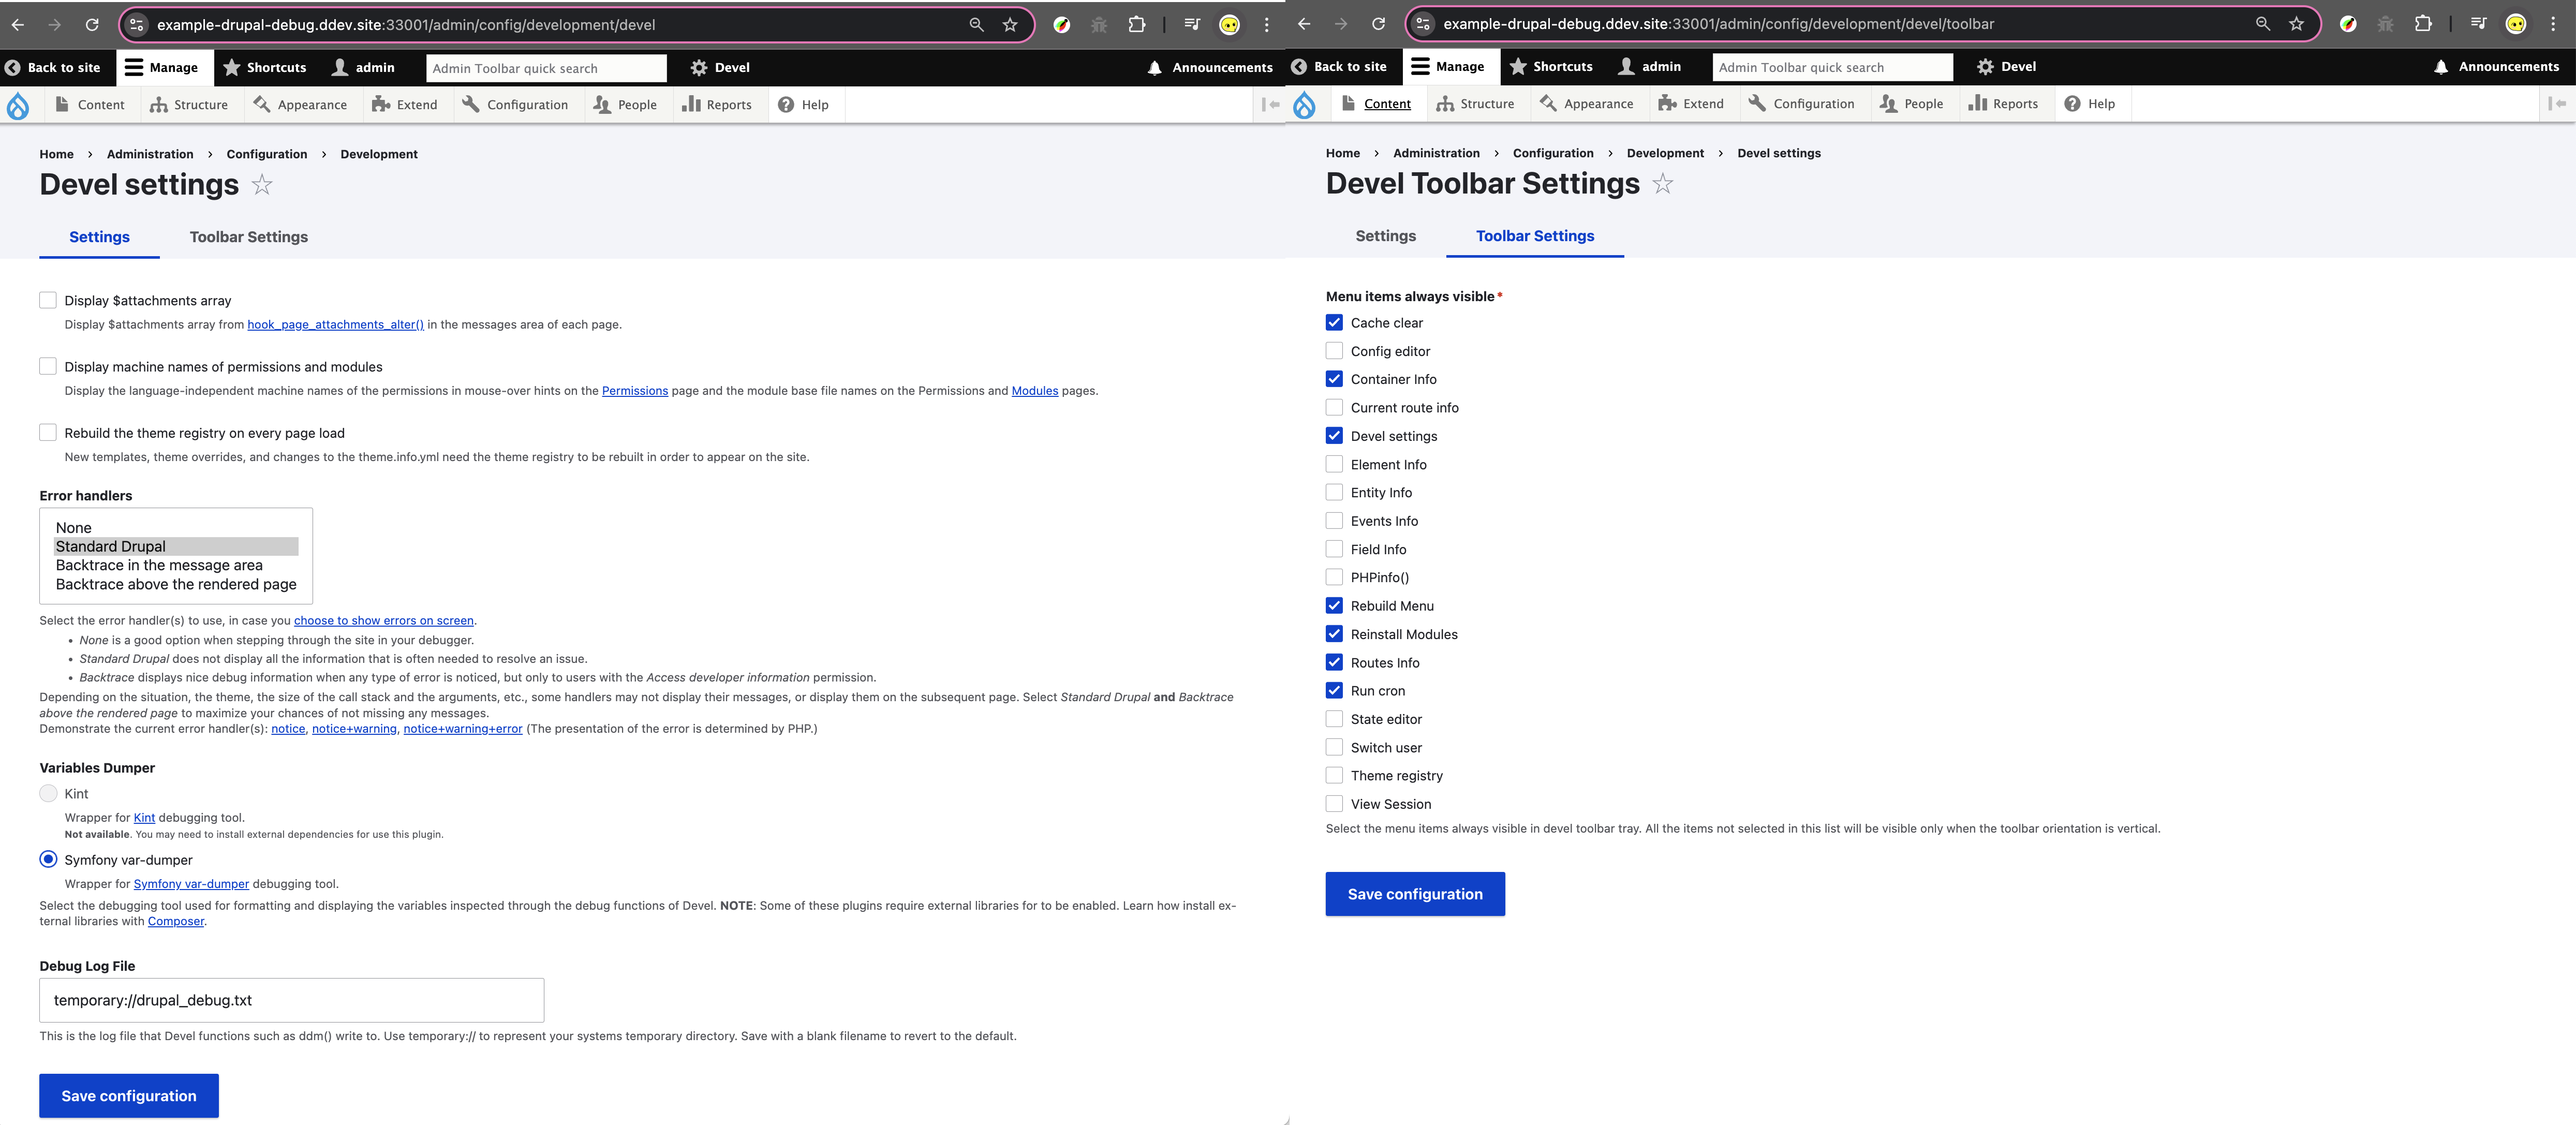Switch to Toolbar Settings tab in left window
This screenshot has height=1125, width=2576.
click(248, 237)
